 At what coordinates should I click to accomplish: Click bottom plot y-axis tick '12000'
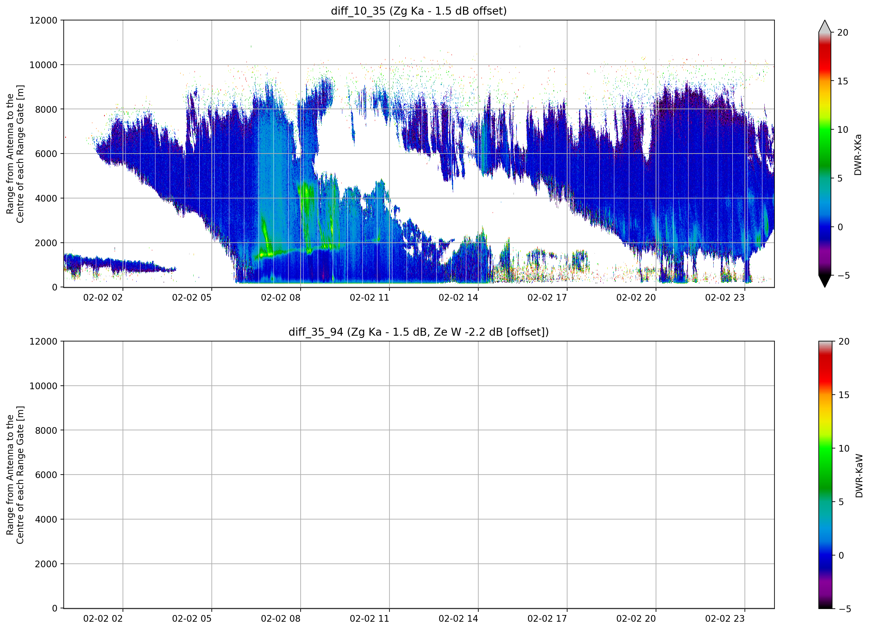pos(43,341)
